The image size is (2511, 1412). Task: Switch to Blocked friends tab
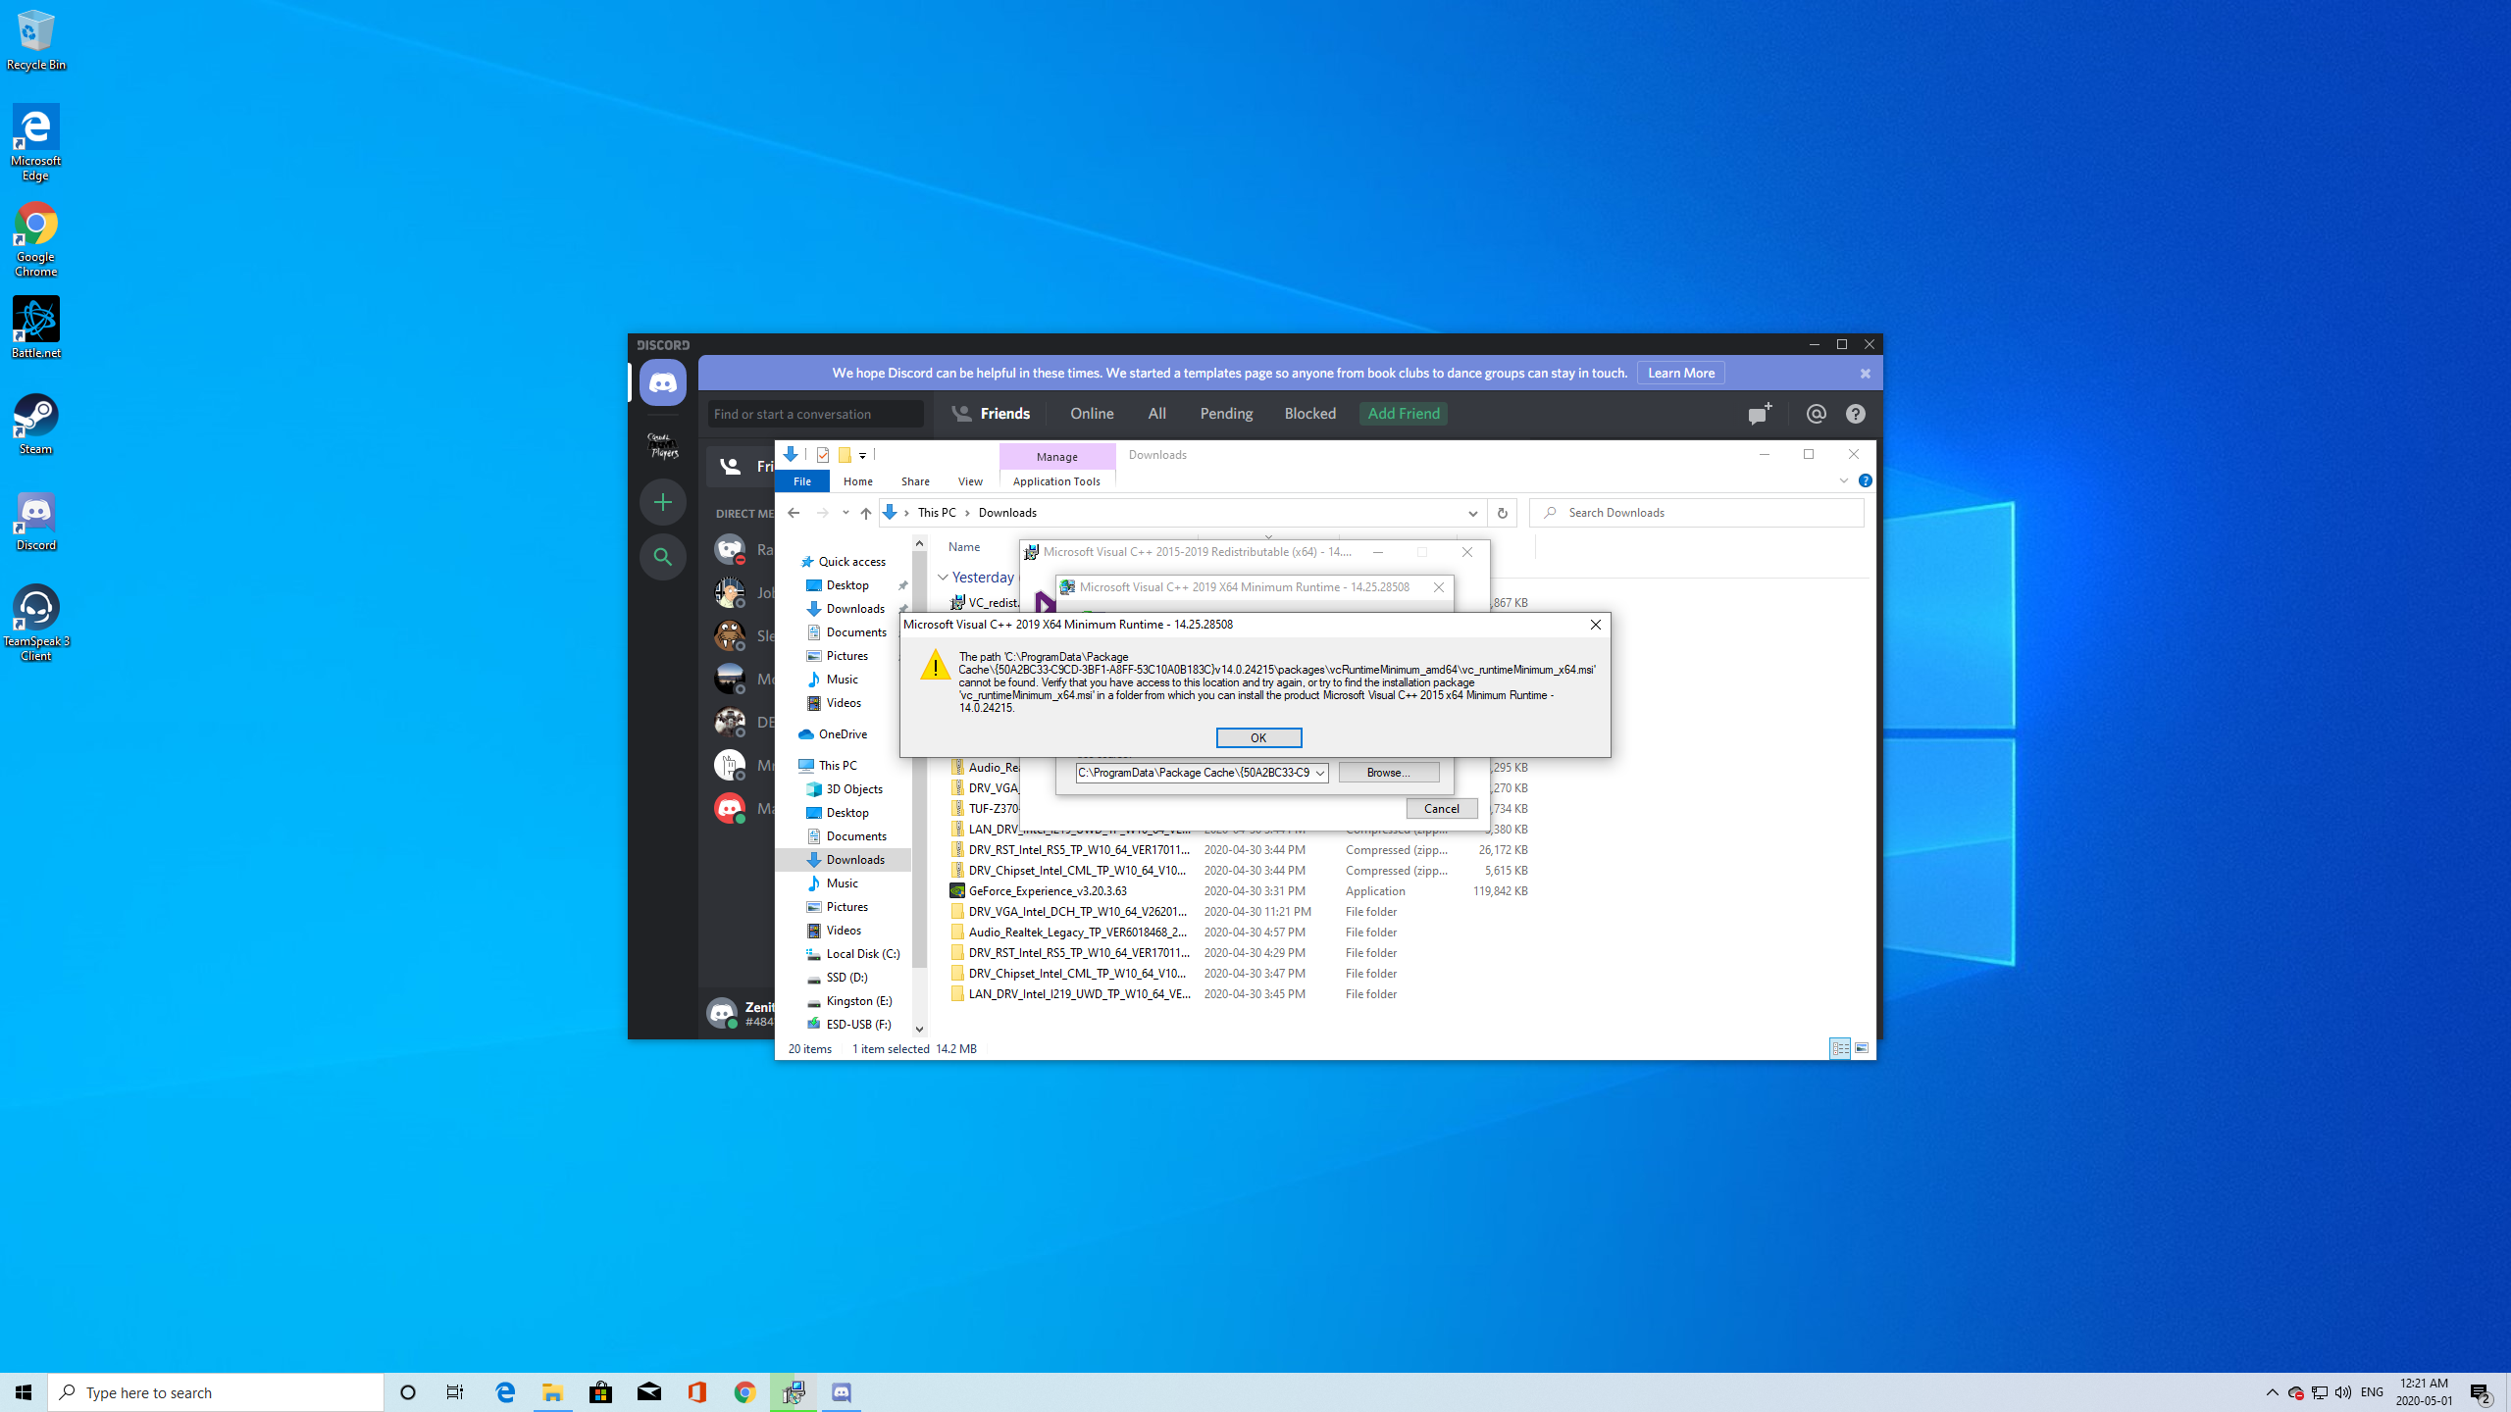pos(1310,414)
